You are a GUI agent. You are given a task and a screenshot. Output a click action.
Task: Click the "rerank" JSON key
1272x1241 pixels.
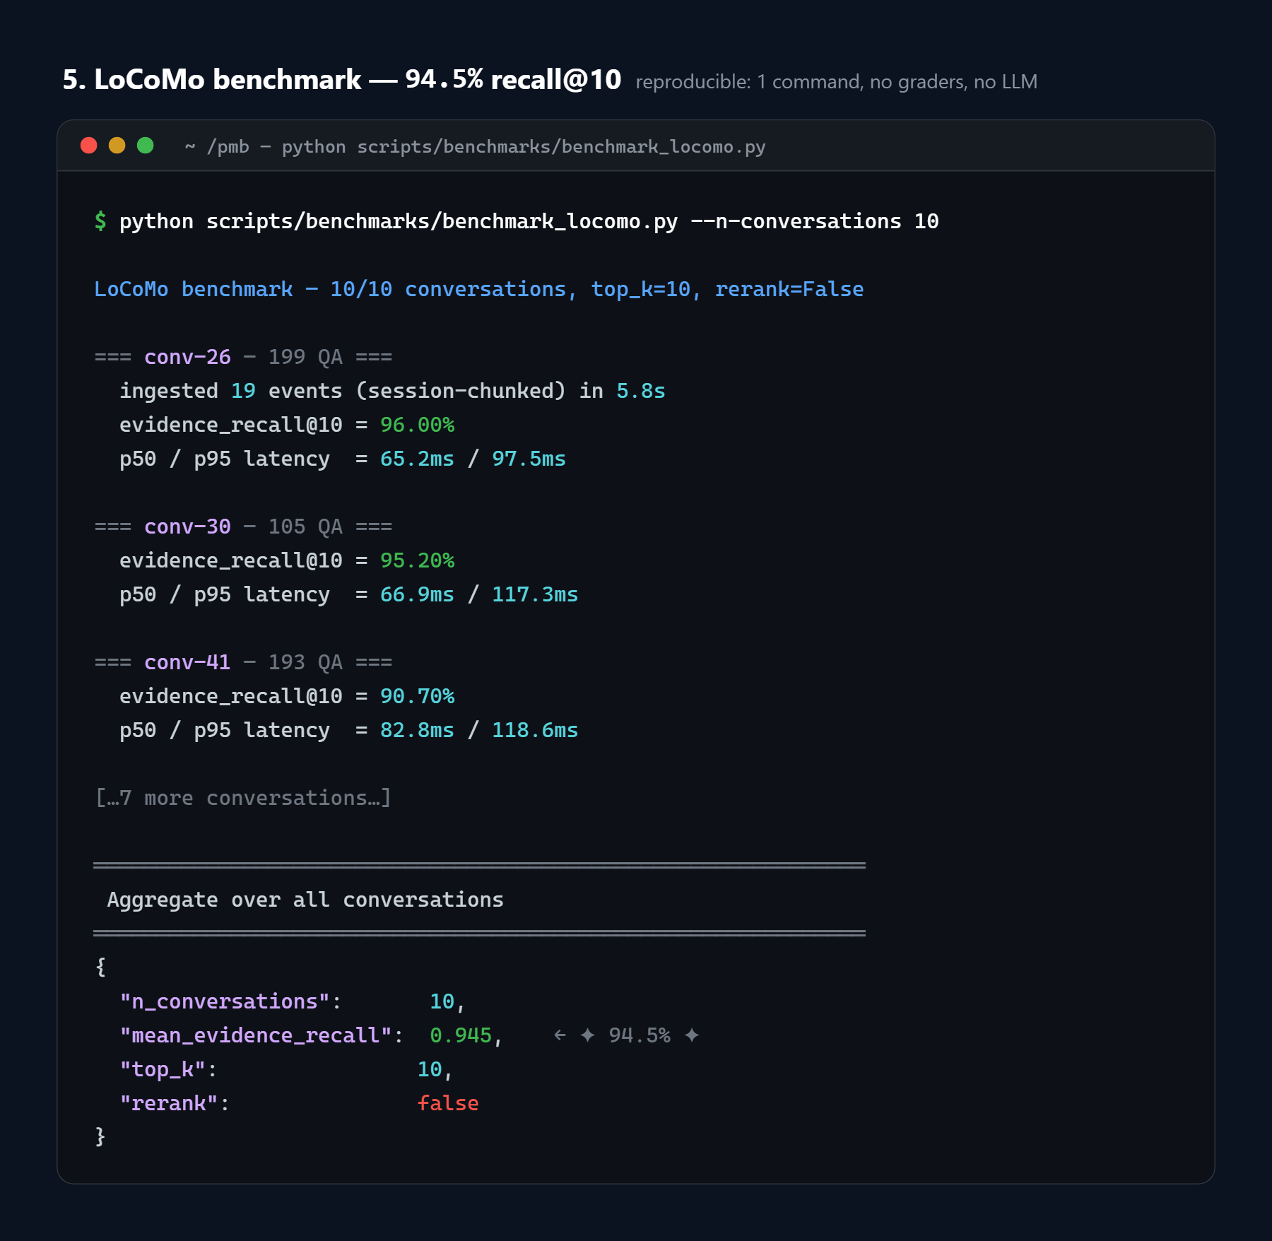point(169,1103)
